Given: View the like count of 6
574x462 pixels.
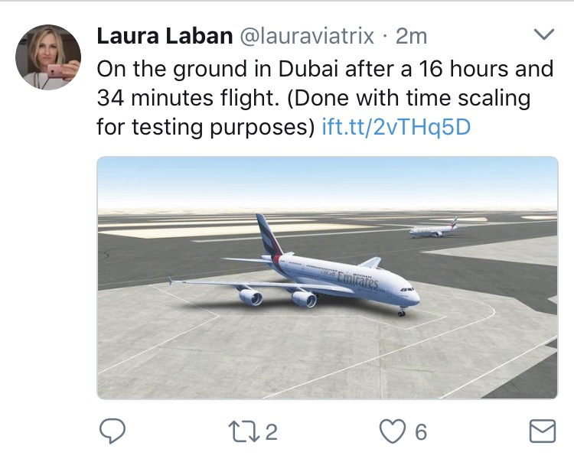Looking at the screenshot, I should pos(421,433).
